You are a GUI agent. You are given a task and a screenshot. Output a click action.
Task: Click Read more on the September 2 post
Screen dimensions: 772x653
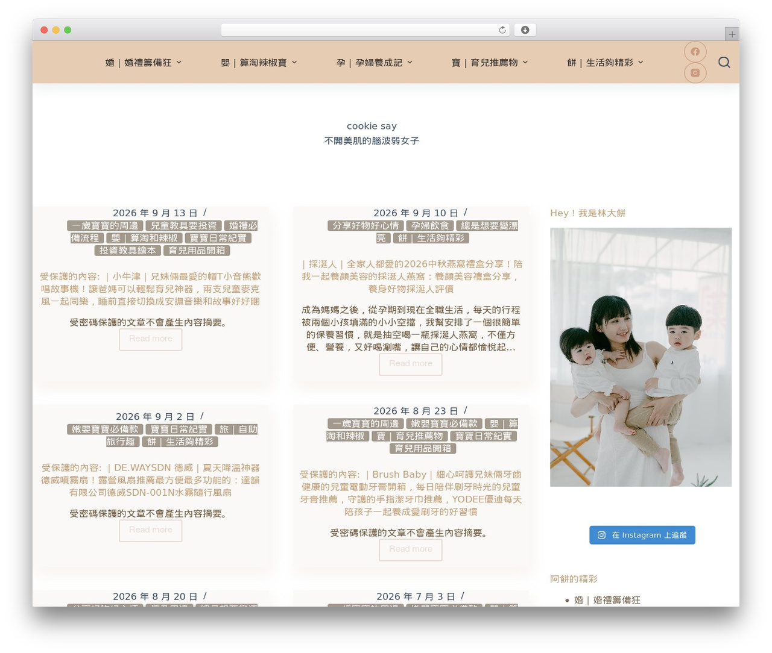coord(151,530)
